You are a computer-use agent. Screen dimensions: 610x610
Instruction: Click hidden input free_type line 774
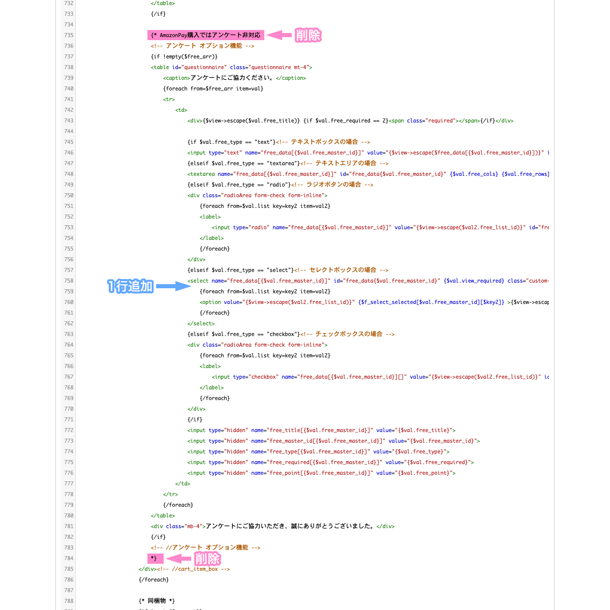pos(318,451)
